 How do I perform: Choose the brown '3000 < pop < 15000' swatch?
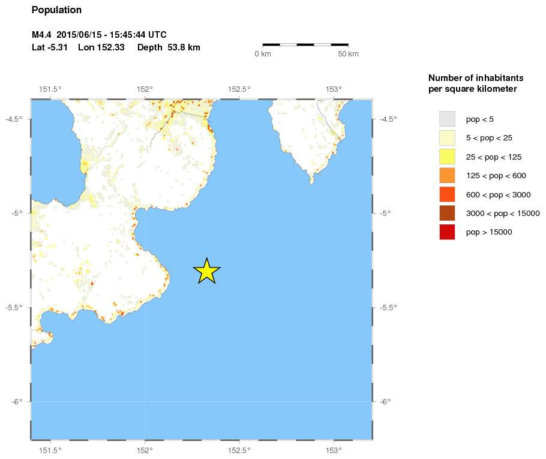coord(447,213)
